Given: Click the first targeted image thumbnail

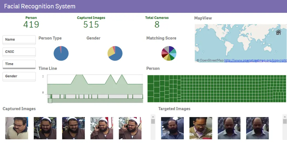Looking at the screenshot, I should pos(172,128).
